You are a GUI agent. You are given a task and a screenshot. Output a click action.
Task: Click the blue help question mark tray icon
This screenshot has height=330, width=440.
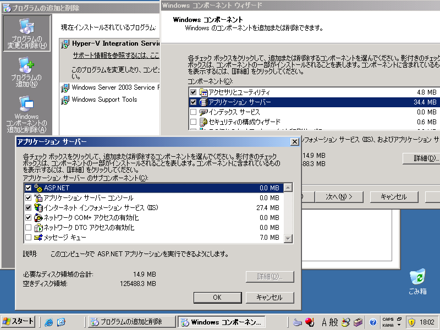coord(373,322)
